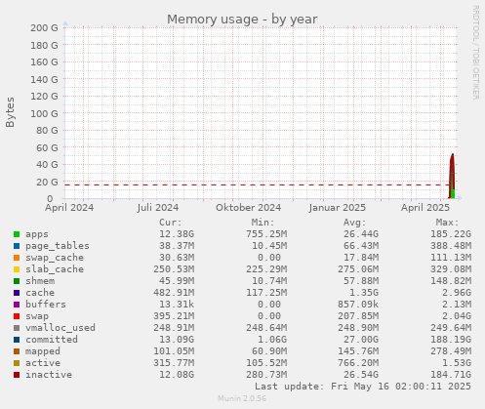Click the page_tables max value 388.48M
Viewport: 485px width, 409px height.
tap(451, 246)
